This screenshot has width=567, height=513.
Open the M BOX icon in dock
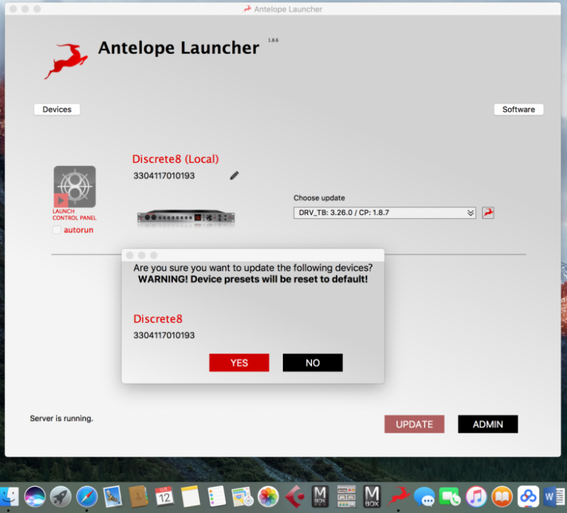tap(371, 497)
